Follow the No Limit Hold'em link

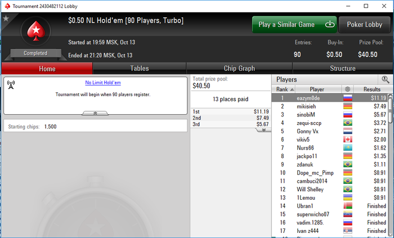(x=103, y=83)
